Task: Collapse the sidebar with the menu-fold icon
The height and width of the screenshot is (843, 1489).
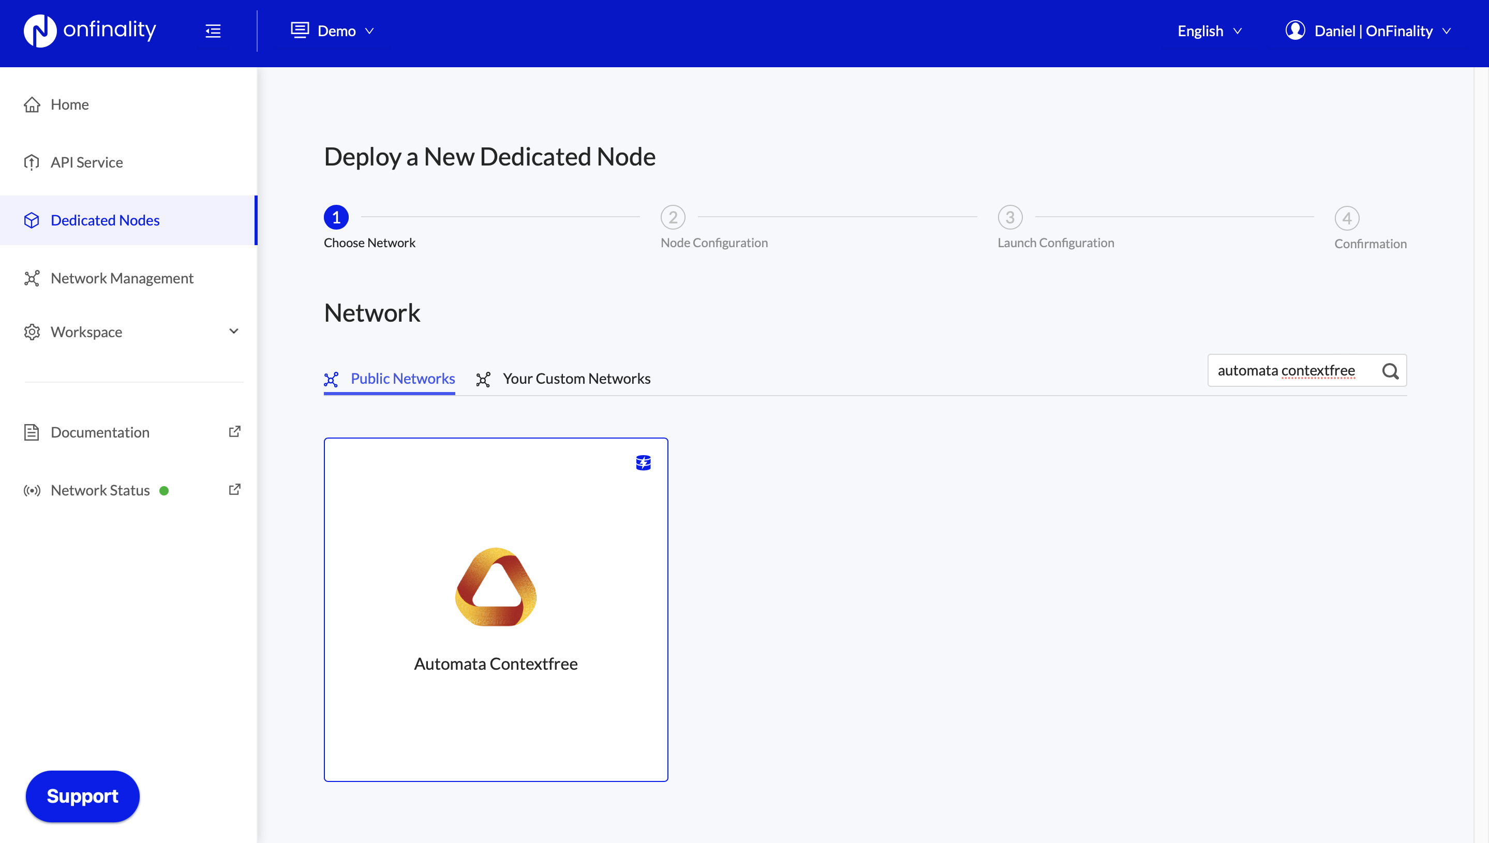Action: 213,31
